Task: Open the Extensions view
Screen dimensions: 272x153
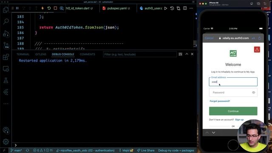Action: 6,57
